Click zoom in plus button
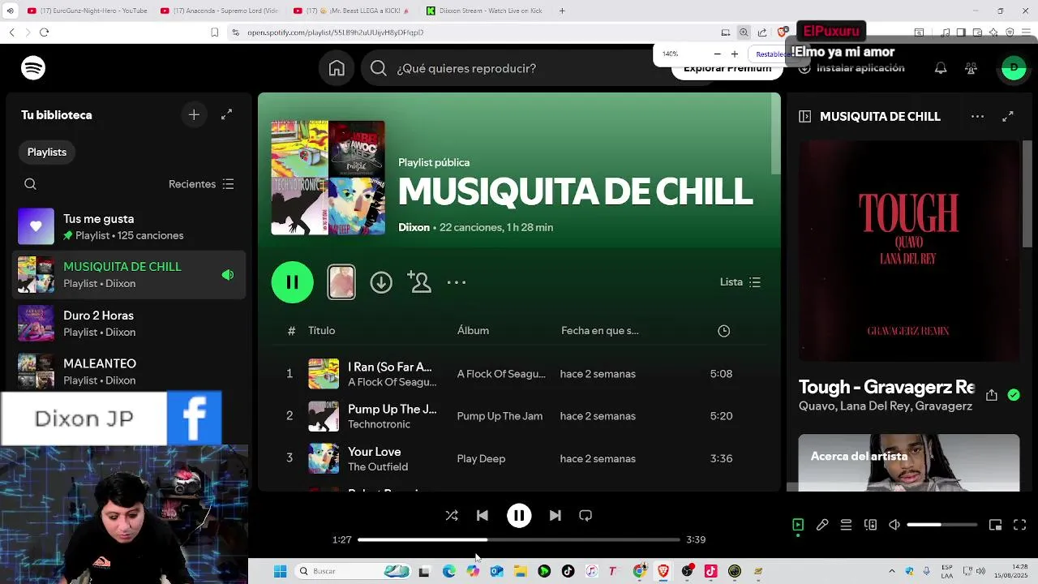The image size is (1038, 584). (735, 54)
